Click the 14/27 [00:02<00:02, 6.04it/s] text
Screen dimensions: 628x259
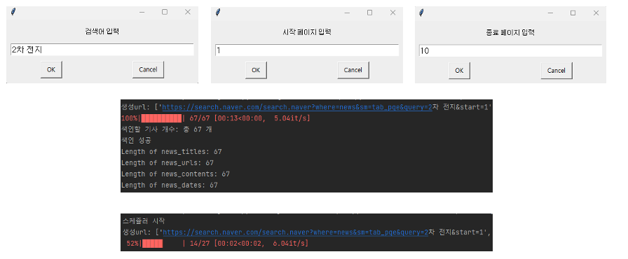(249, 244)
